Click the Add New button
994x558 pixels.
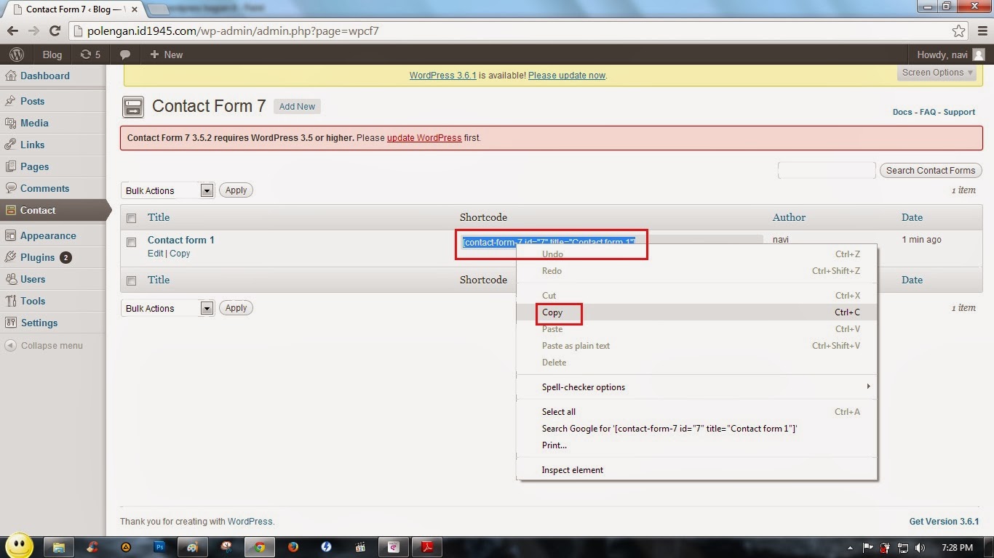click(297, 106)
